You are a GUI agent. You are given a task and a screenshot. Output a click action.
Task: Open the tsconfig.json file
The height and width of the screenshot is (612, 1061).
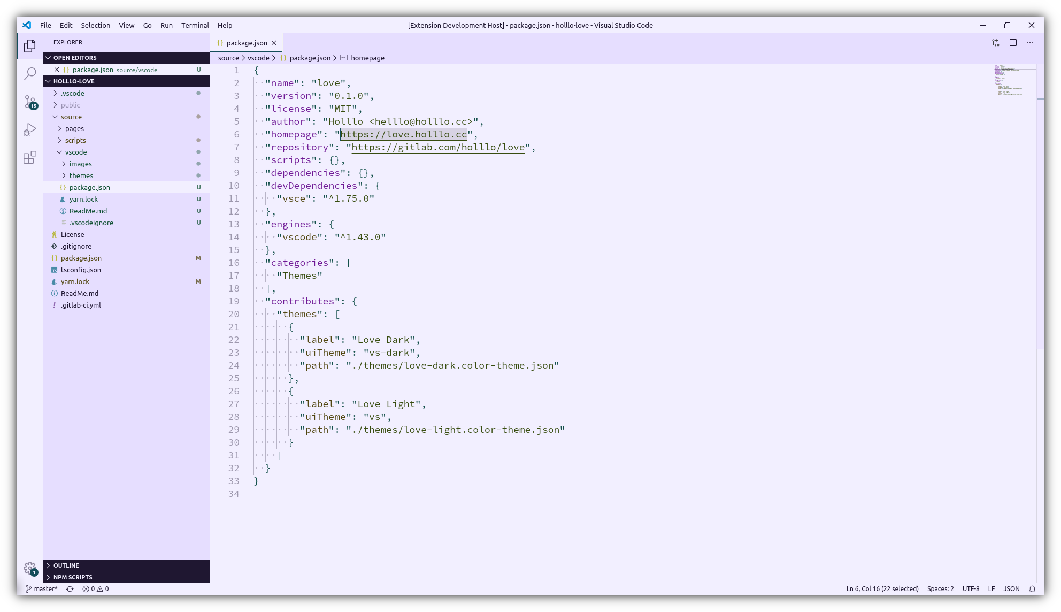126,270
